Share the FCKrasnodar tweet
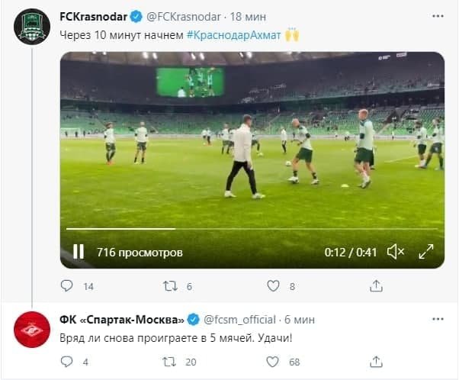 point(376,286)
